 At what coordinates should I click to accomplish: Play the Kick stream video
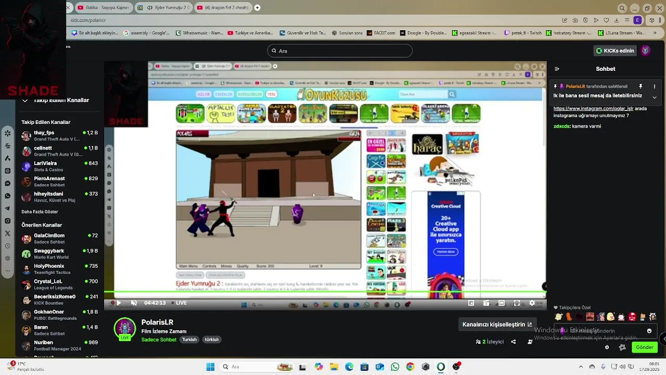(x=119, y=303)
